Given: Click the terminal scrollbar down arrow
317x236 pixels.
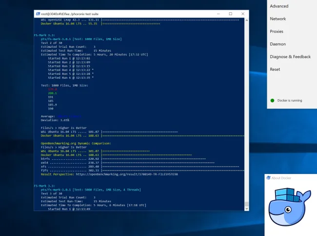Looking at the screenshot, I should pos(247,209).
